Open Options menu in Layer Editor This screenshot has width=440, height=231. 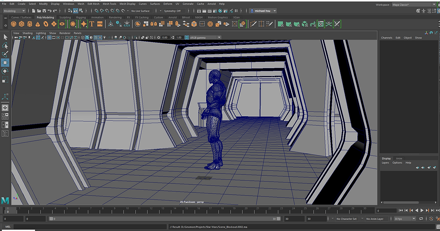pos(397,163)
